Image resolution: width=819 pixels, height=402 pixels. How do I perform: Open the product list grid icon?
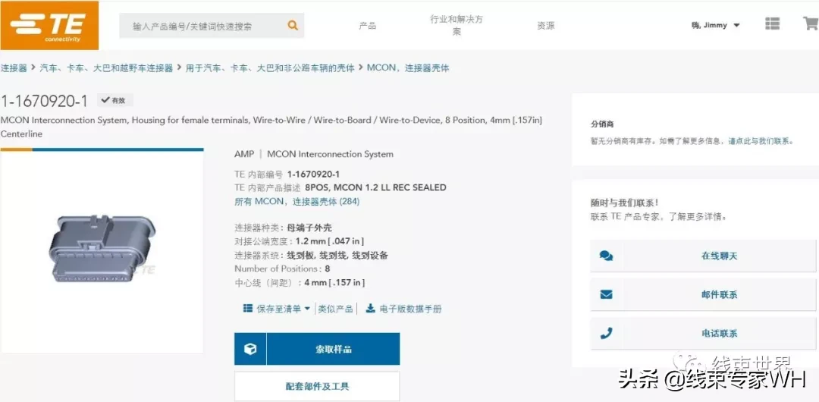click(773, 24)
